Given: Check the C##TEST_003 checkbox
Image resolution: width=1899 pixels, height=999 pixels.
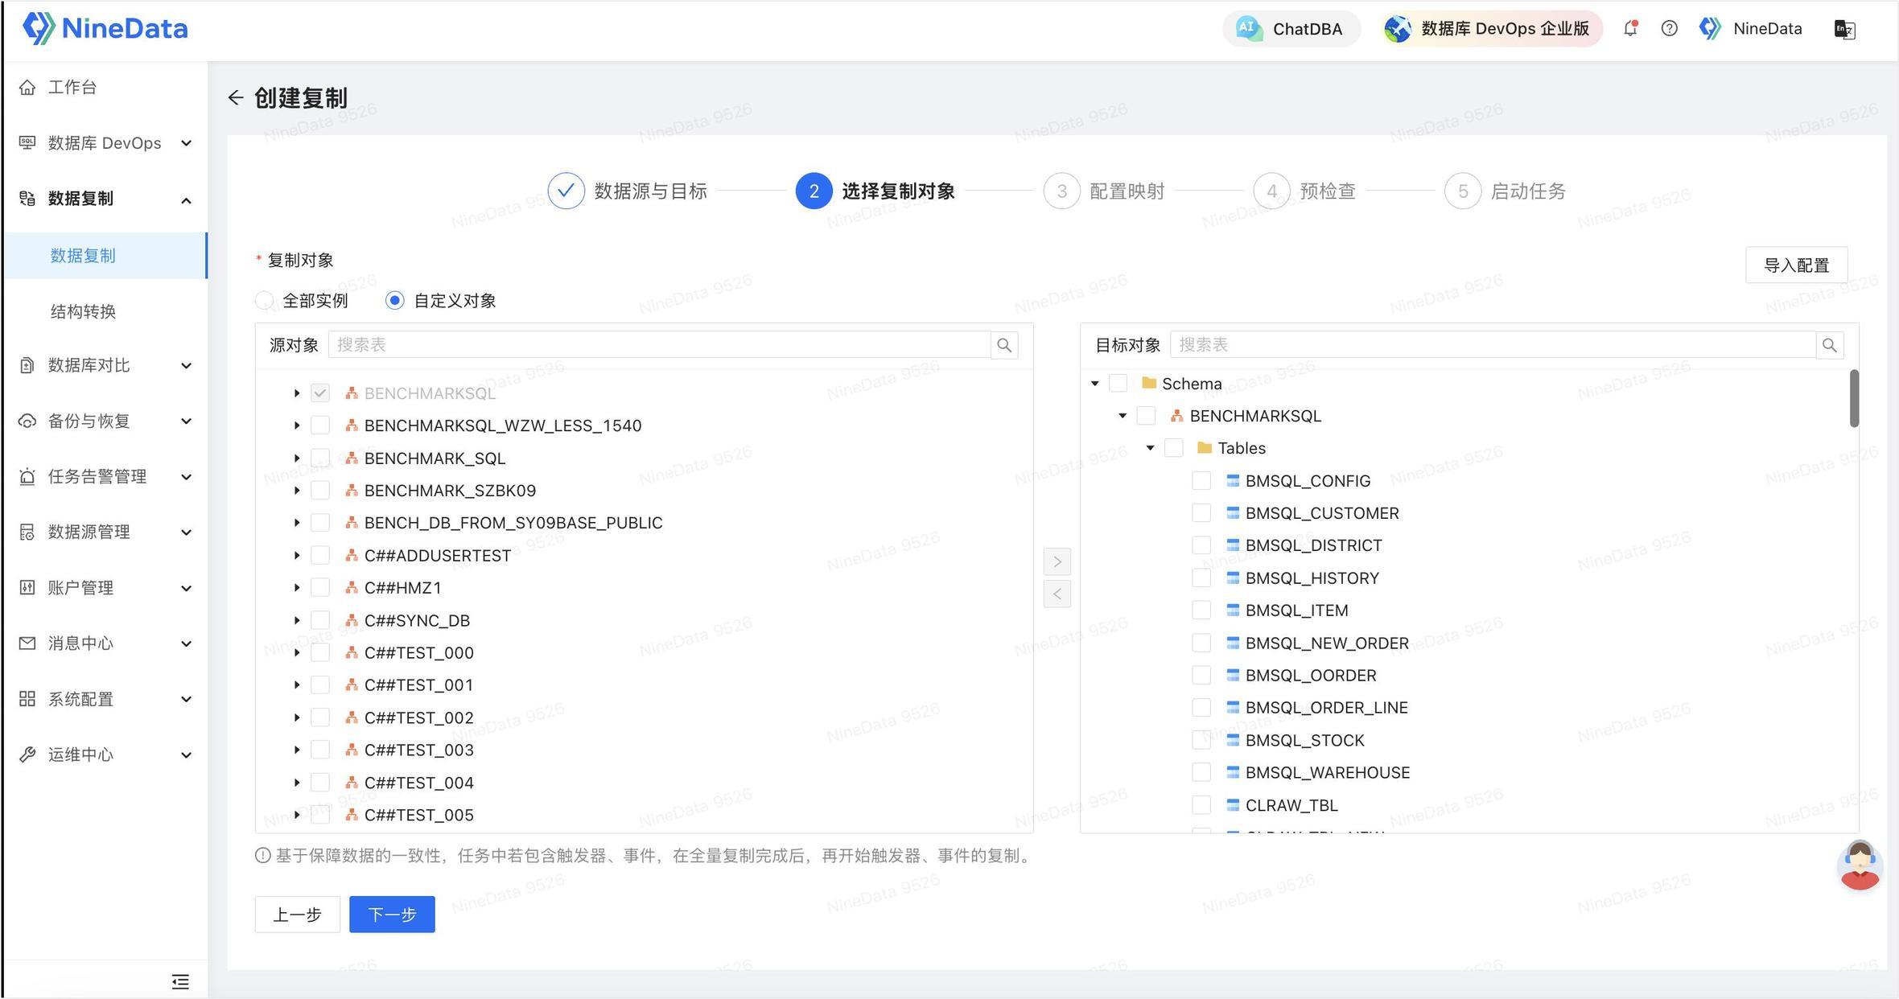Looking at the screenshot, I should (320, 750).
